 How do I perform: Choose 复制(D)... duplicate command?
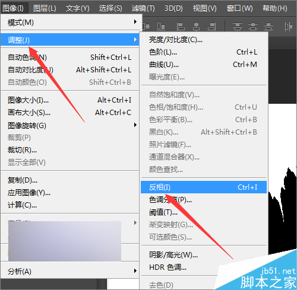[x=70, y=180]
